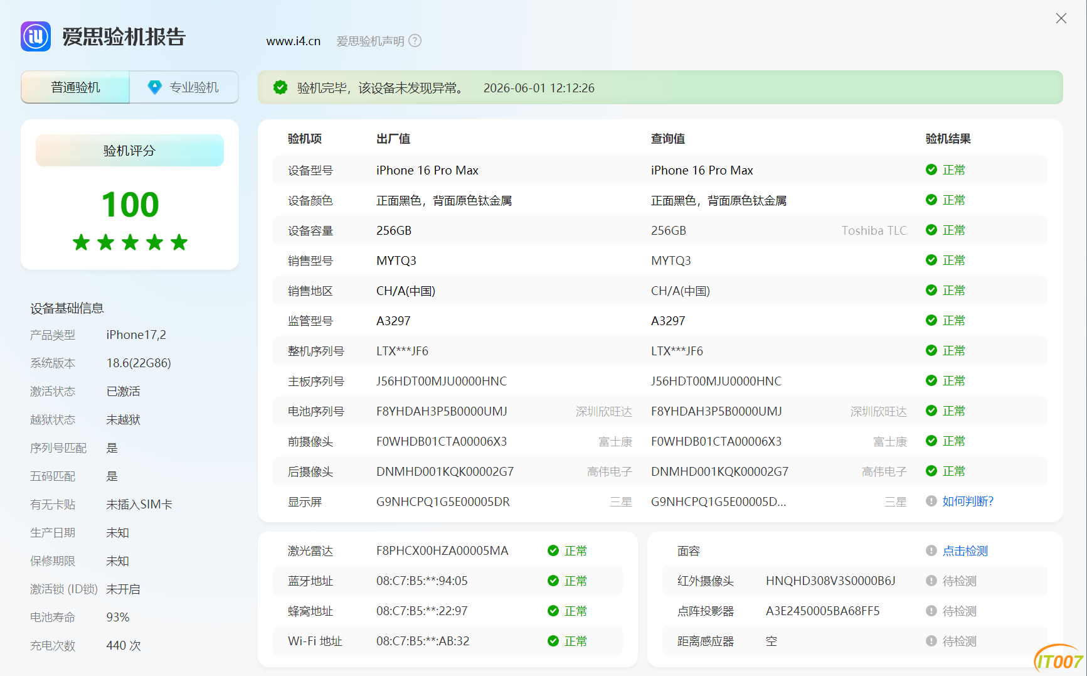Click the check icon in 电池序列号 row

pyautogui.click(x=931, y=410)
